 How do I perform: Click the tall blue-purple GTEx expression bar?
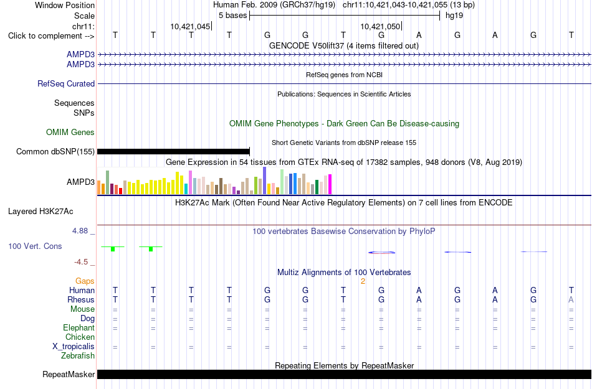pyautogui.click(x=265, y=180)
